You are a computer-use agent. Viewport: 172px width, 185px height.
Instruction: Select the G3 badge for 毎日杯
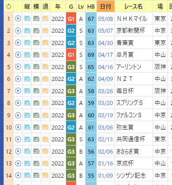(x=71, y=91)
